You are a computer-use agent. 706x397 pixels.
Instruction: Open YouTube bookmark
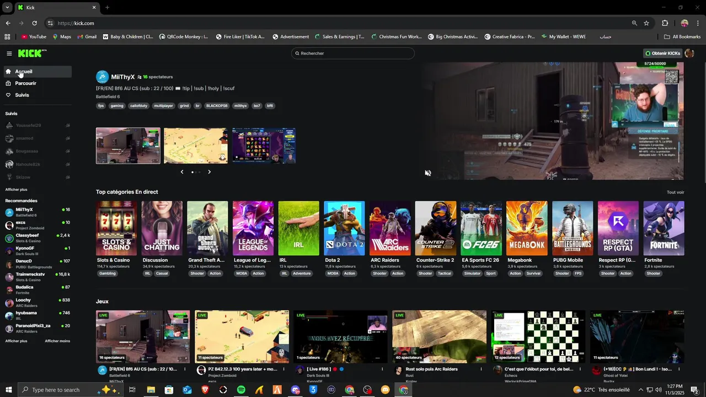point(34,37)
